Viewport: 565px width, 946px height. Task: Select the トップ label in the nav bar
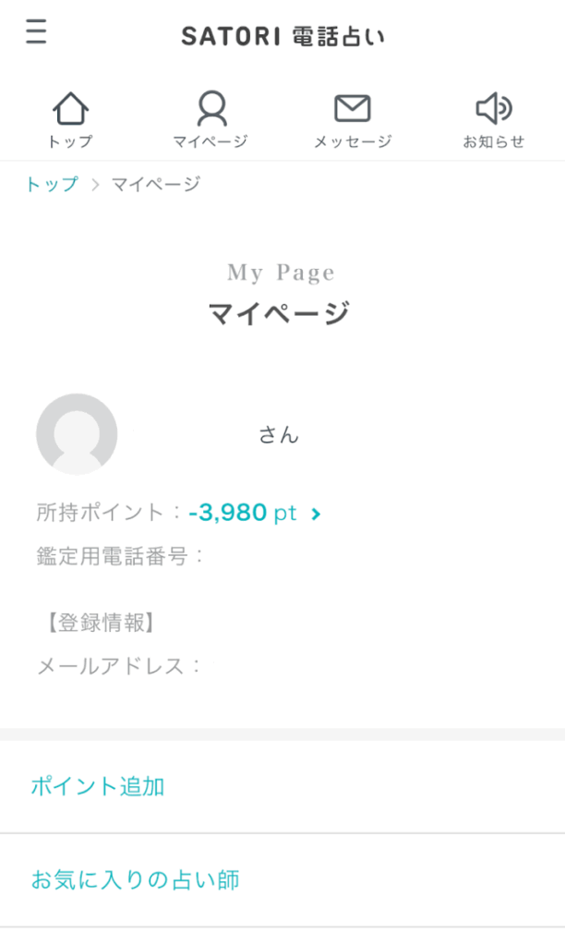coord(70,141)
